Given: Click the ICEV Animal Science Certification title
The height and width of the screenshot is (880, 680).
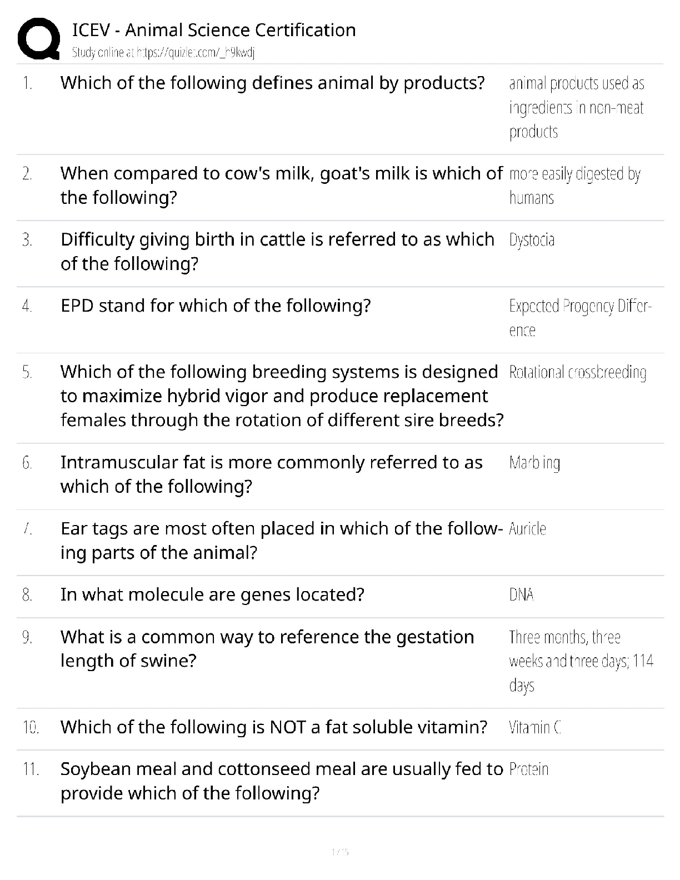Looking at the screenshot, I should coord(214,30).
